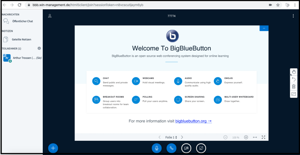The height and width of the screenshot is (155, 300).
Task: Click the undo annotation icon
Action: [x=294, y=79]
